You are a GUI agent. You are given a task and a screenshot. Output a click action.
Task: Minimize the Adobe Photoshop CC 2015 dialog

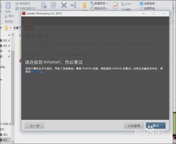[x=144, y=14]
